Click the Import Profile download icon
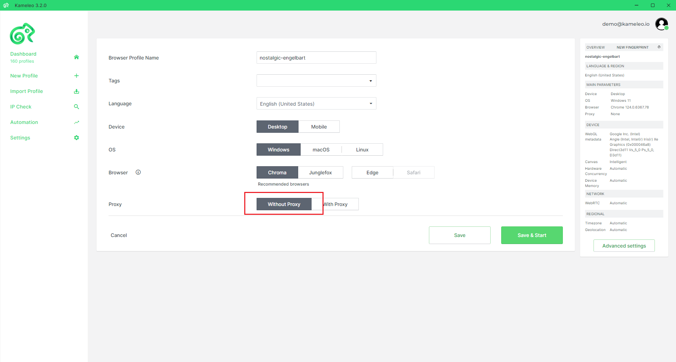This screenshot has width=676, height=362. coord(76,91)
